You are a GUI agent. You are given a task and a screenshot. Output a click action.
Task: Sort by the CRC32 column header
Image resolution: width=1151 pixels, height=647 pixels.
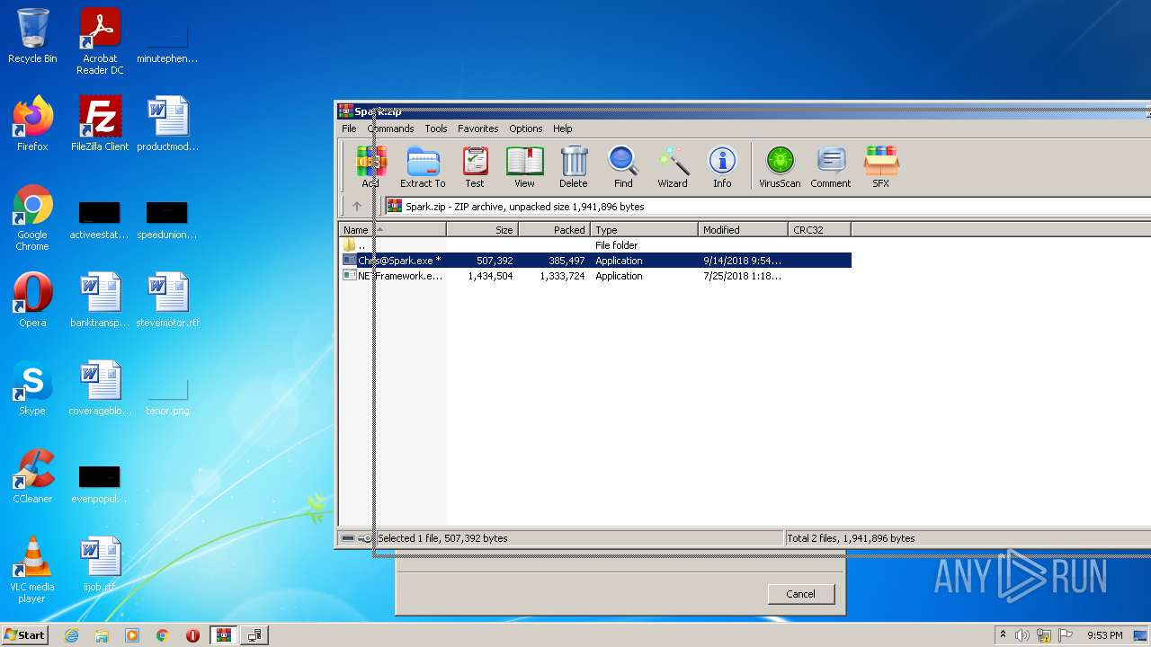[819, 230]
